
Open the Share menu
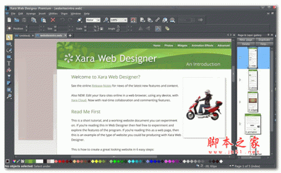(x=64, y=14)
